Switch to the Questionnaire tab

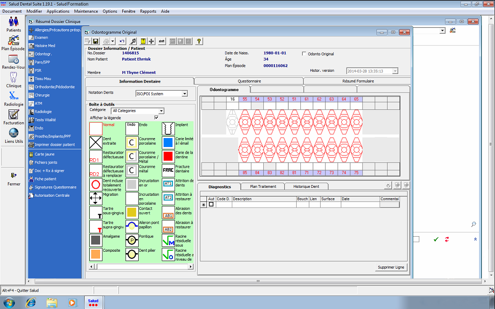pyautogui.click(x=249, y=81)
